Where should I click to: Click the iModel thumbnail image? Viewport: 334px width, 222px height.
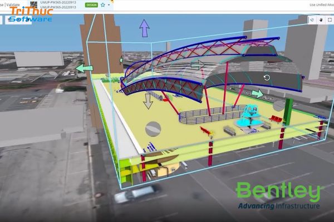[33, 4]
